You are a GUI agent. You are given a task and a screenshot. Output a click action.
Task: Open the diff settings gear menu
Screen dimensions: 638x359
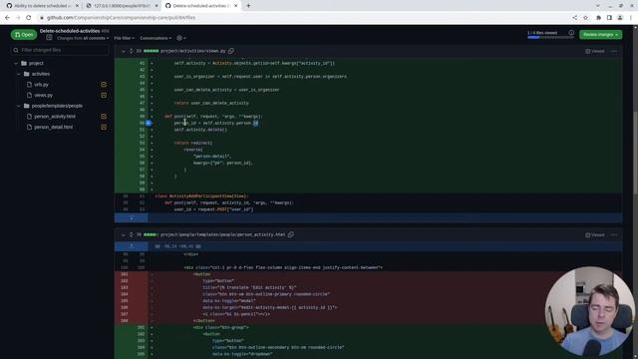[181, 38]
